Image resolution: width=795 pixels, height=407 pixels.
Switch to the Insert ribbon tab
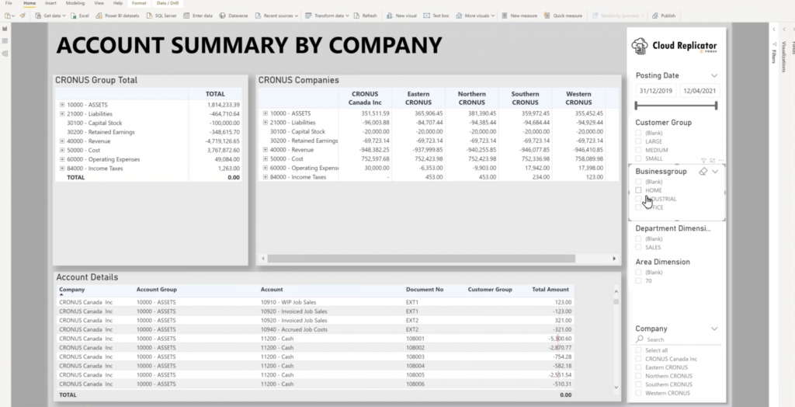coord(50,3)
